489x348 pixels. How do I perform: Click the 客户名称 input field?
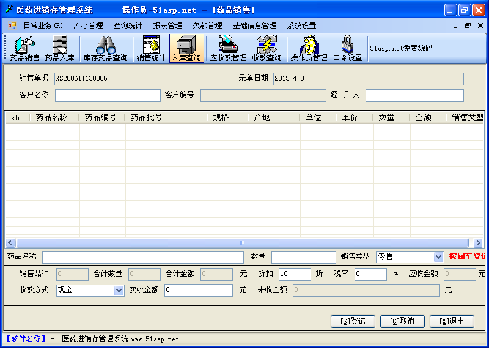pyautogui.click(x=108, y=95)
